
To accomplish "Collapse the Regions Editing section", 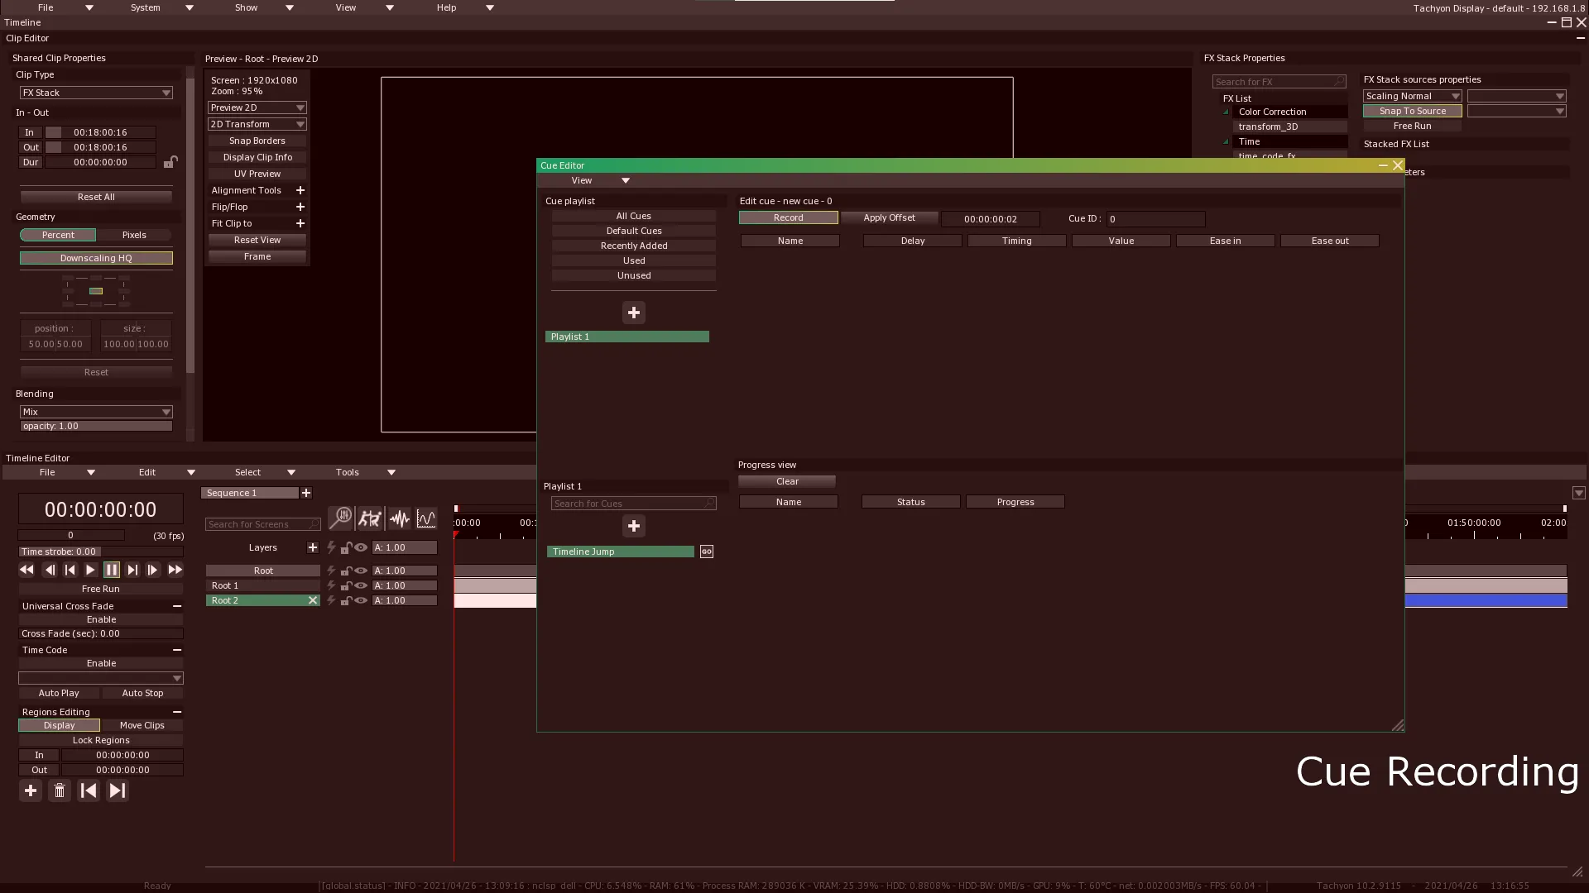I will (x=176, y=712).
